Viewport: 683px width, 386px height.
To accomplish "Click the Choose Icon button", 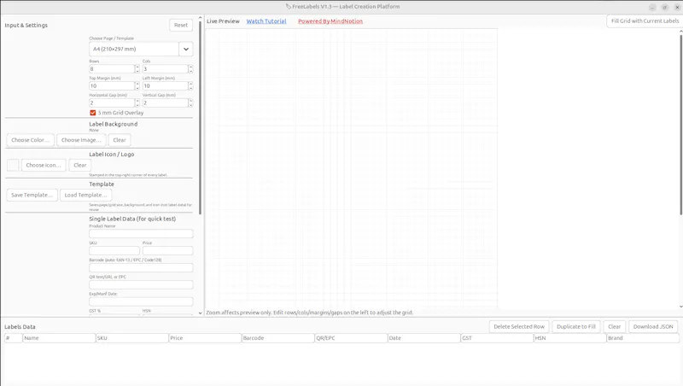I will pyautogui.click(x=44, y=165).
